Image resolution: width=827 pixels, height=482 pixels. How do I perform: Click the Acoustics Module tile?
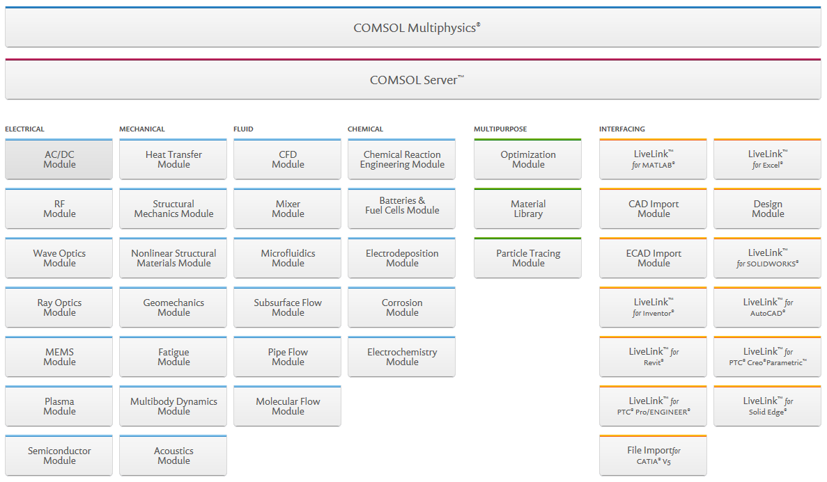[x=173, y=456]
